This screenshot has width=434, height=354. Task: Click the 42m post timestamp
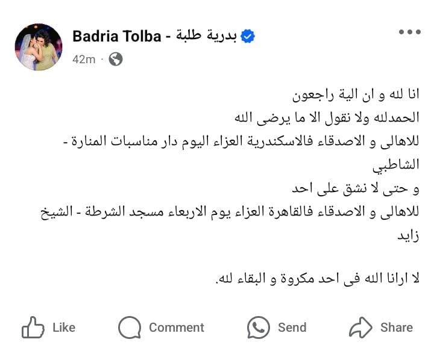tap(83, 59)
